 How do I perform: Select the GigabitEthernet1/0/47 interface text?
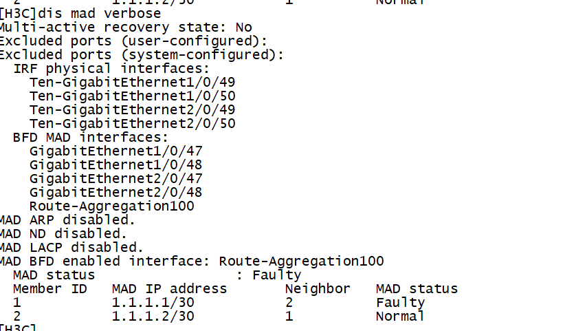tap(115, 151)
